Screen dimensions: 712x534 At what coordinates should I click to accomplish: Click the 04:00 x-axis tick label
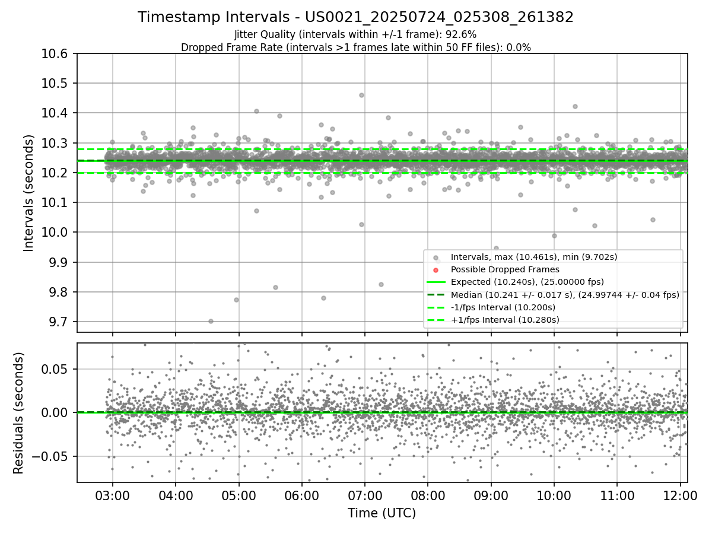pos(176,495)
